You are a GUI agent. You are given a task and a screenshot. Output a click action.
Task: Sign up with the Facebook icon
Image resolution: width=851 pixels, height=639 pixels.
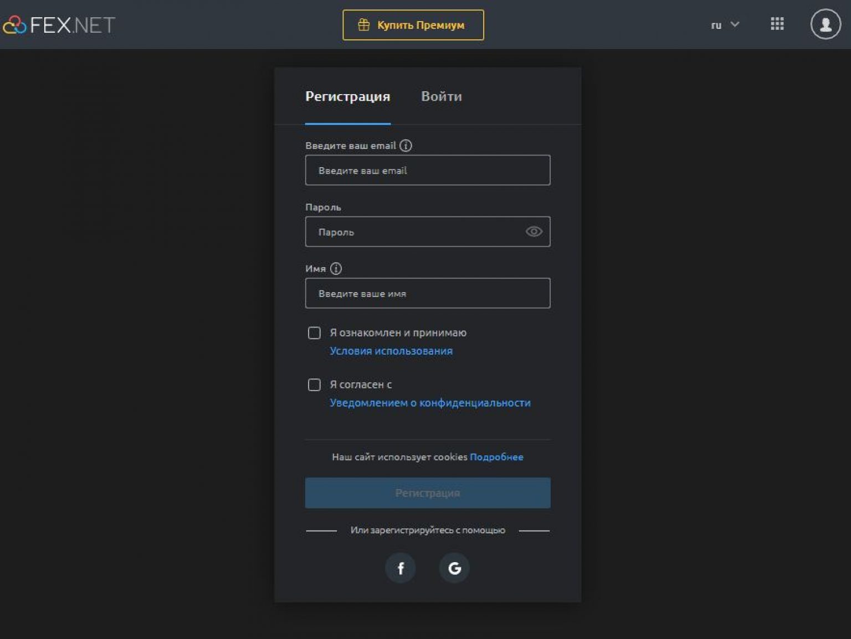[x=400, y=568]
